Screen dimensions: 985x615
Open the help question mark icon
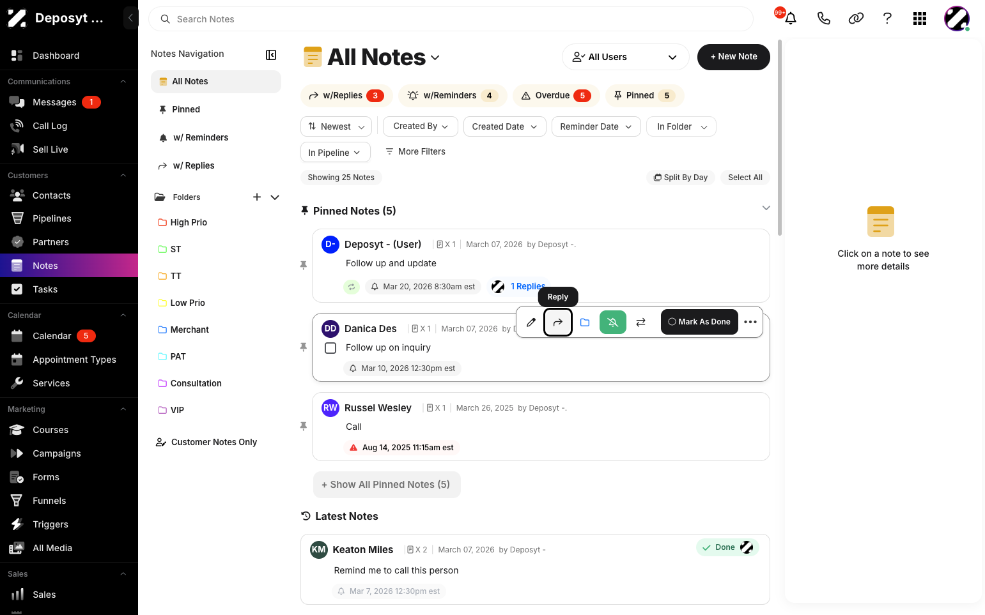887,19
